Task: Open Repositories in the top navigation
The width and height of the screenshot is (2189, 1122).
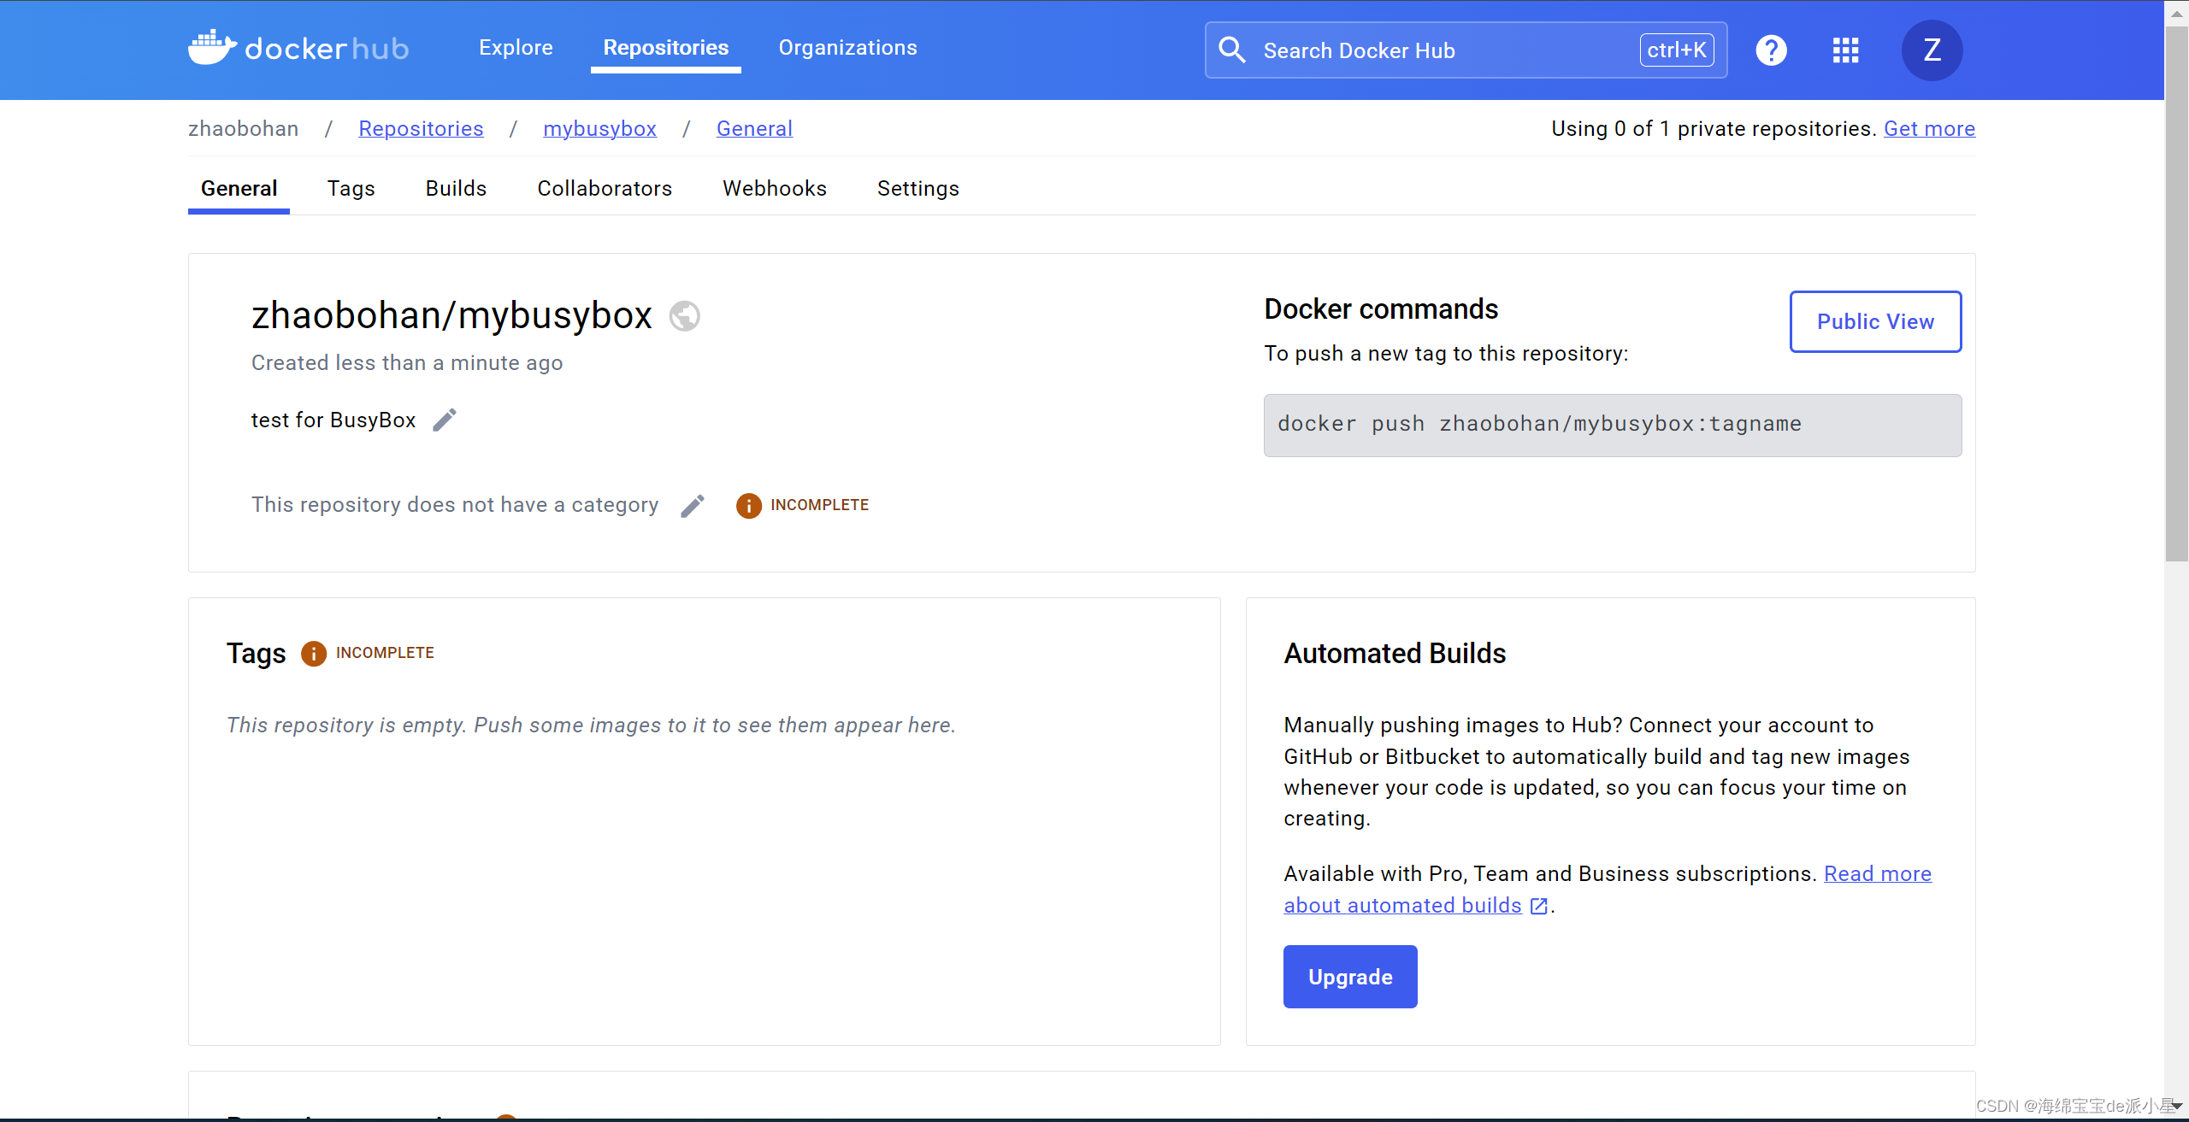Action: [x=666, y=48]
